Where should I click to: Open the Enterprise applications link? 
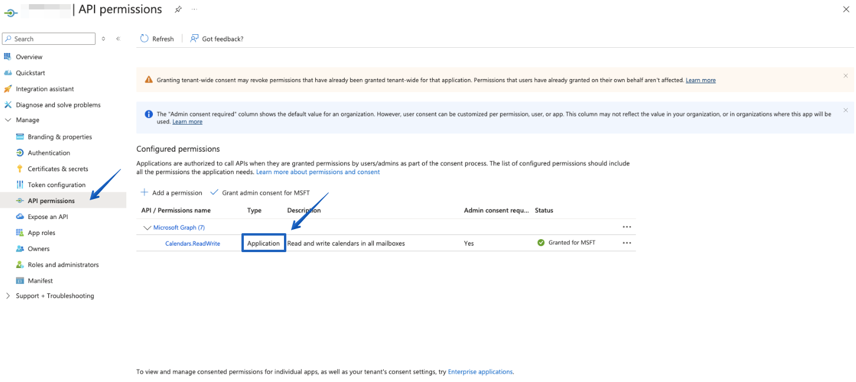pos(480,371)
